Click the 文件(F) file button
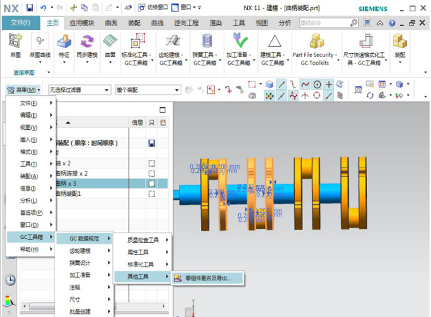Screen dimensions: 431x317 coord(20,23)
